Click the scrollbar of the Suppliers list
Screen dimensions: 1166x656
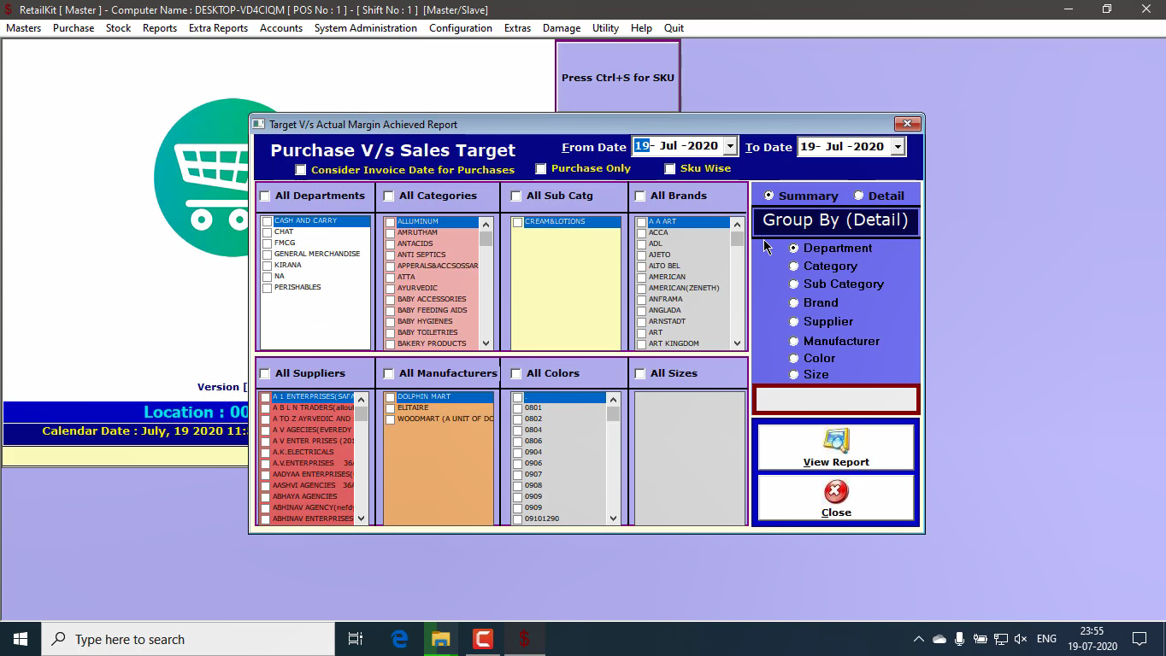(x=361, y=459)
